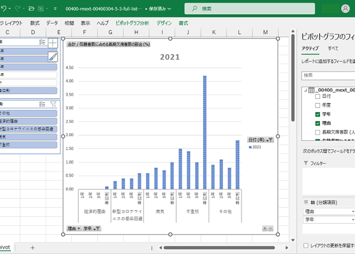This screenshot has height=254, width=355.
Task: Click the その他 axis category label
Action: pyautogui.click(x=225, y=212)
